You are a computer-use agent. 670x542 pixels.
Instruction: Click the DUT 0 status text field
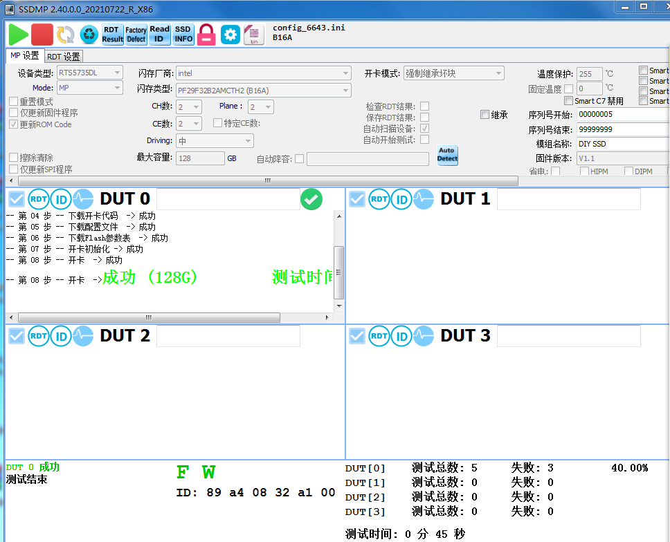pyautogui.click(x=228, y=199)
